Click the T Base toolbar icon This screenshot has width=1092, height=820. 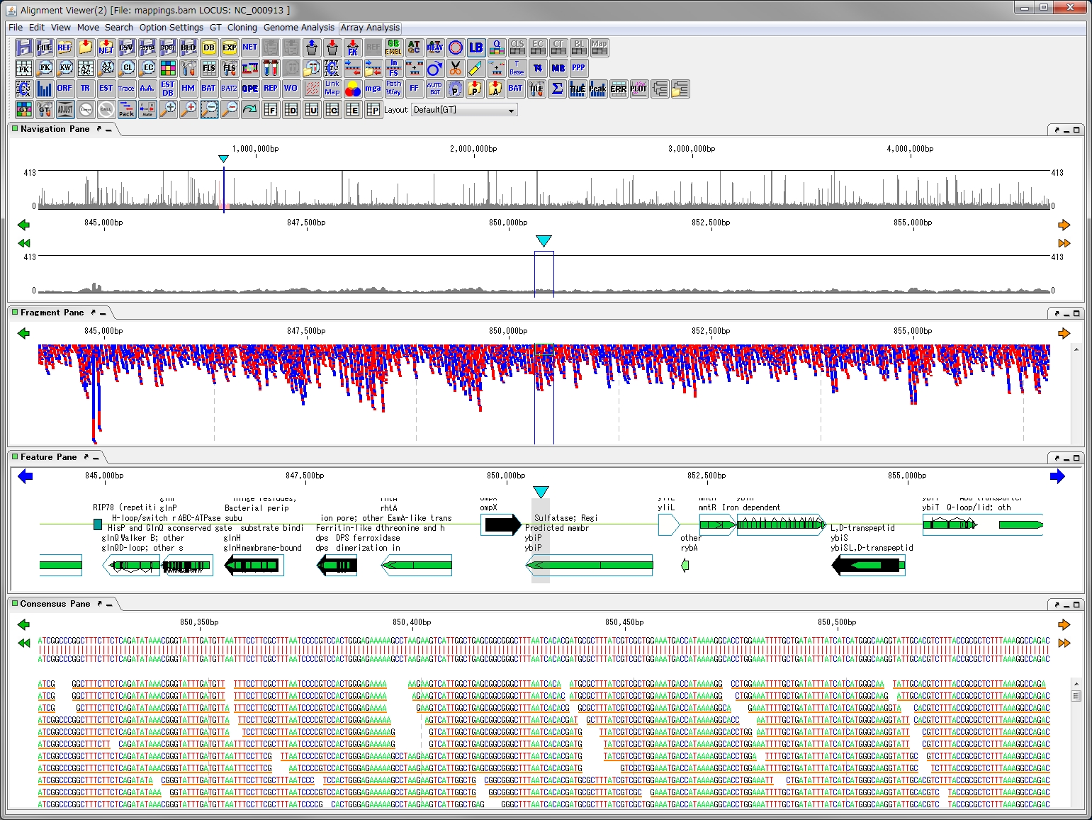pos(517,68)
